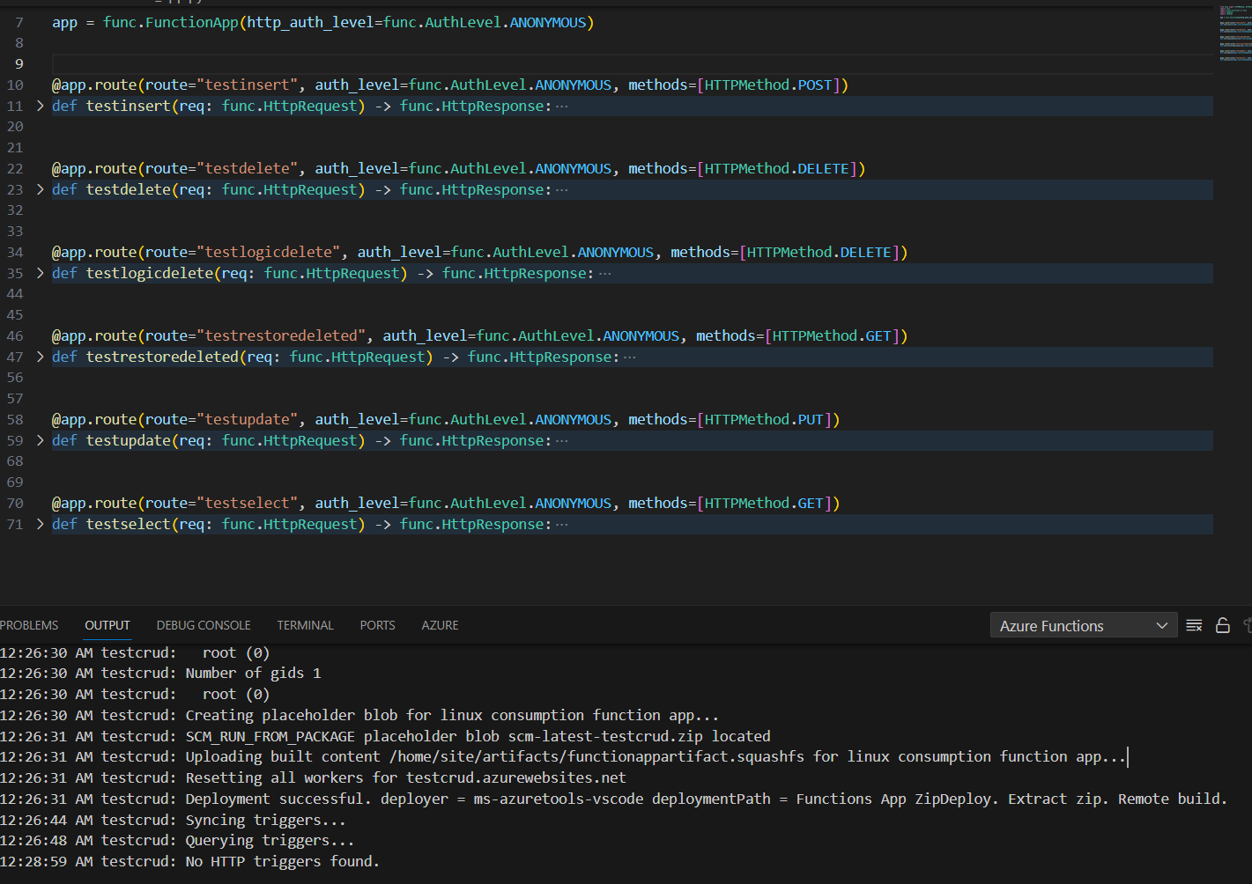
Task: Expand the folded testinsert function
Action: coord(40,106)
